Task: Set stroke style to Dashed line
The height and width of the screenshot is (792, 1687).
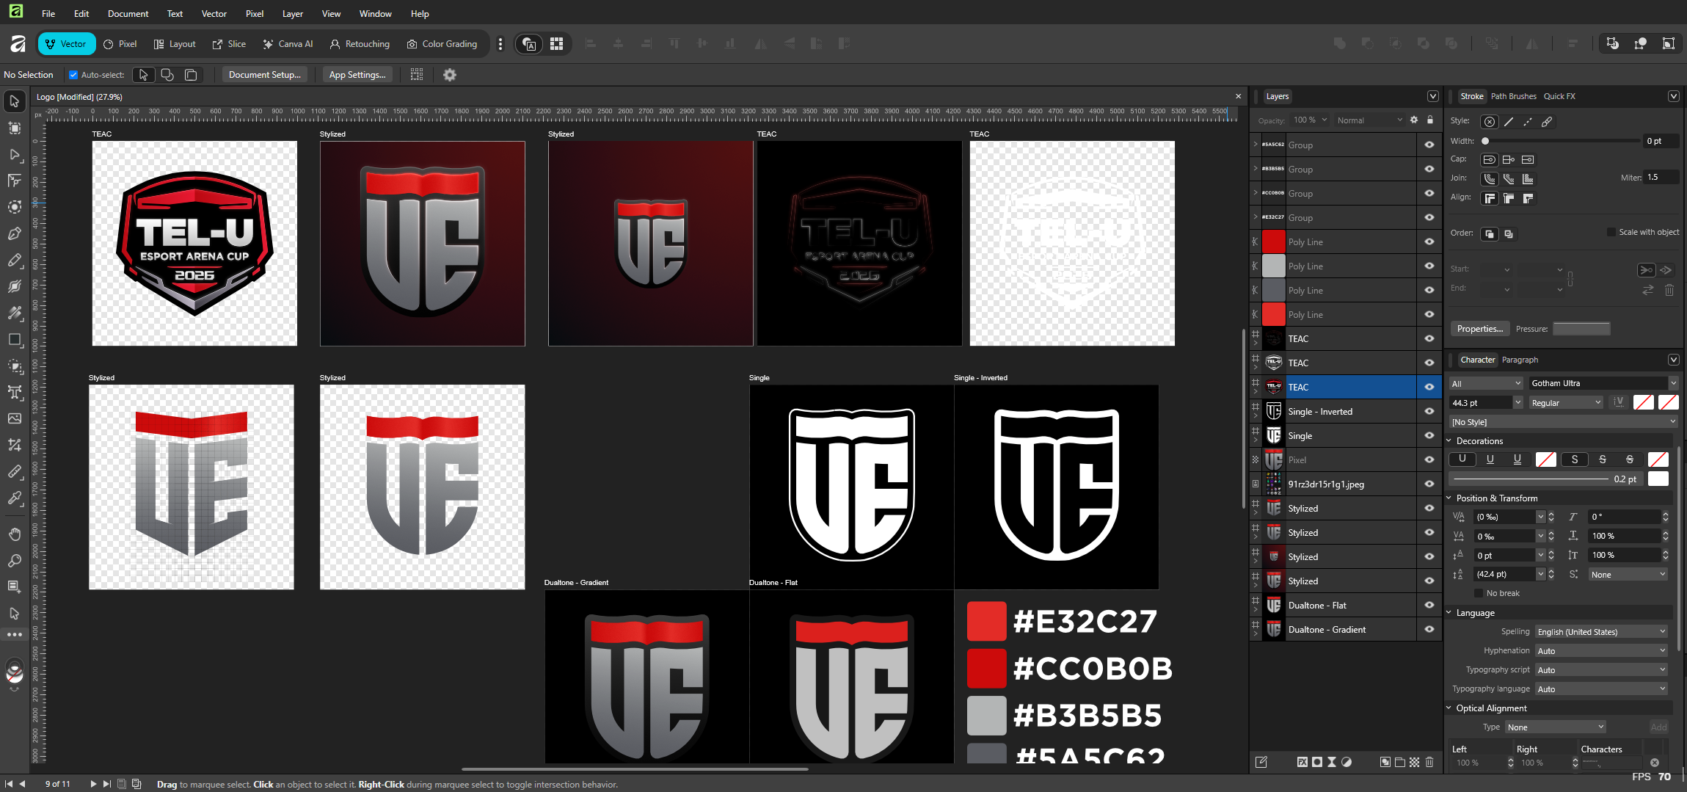Action: [1528, 122]
